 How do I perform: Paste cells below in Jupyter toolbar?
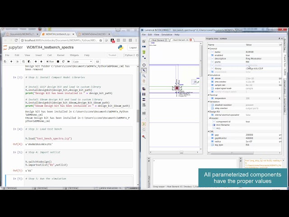[29, 61]
